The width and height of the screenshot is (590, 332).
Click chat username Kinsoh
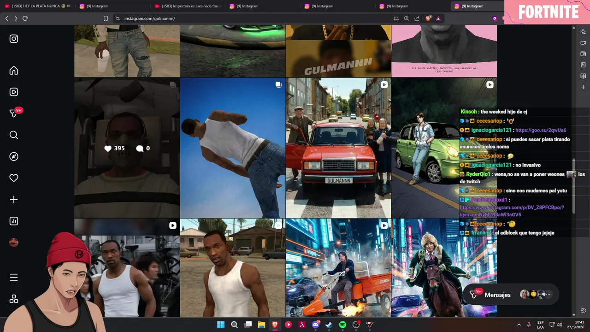click(469, 112)
